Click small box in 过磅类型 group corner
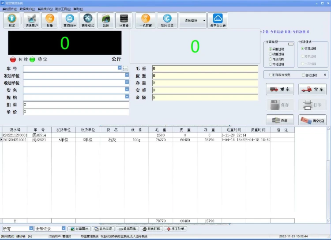 tap(291, 44)
